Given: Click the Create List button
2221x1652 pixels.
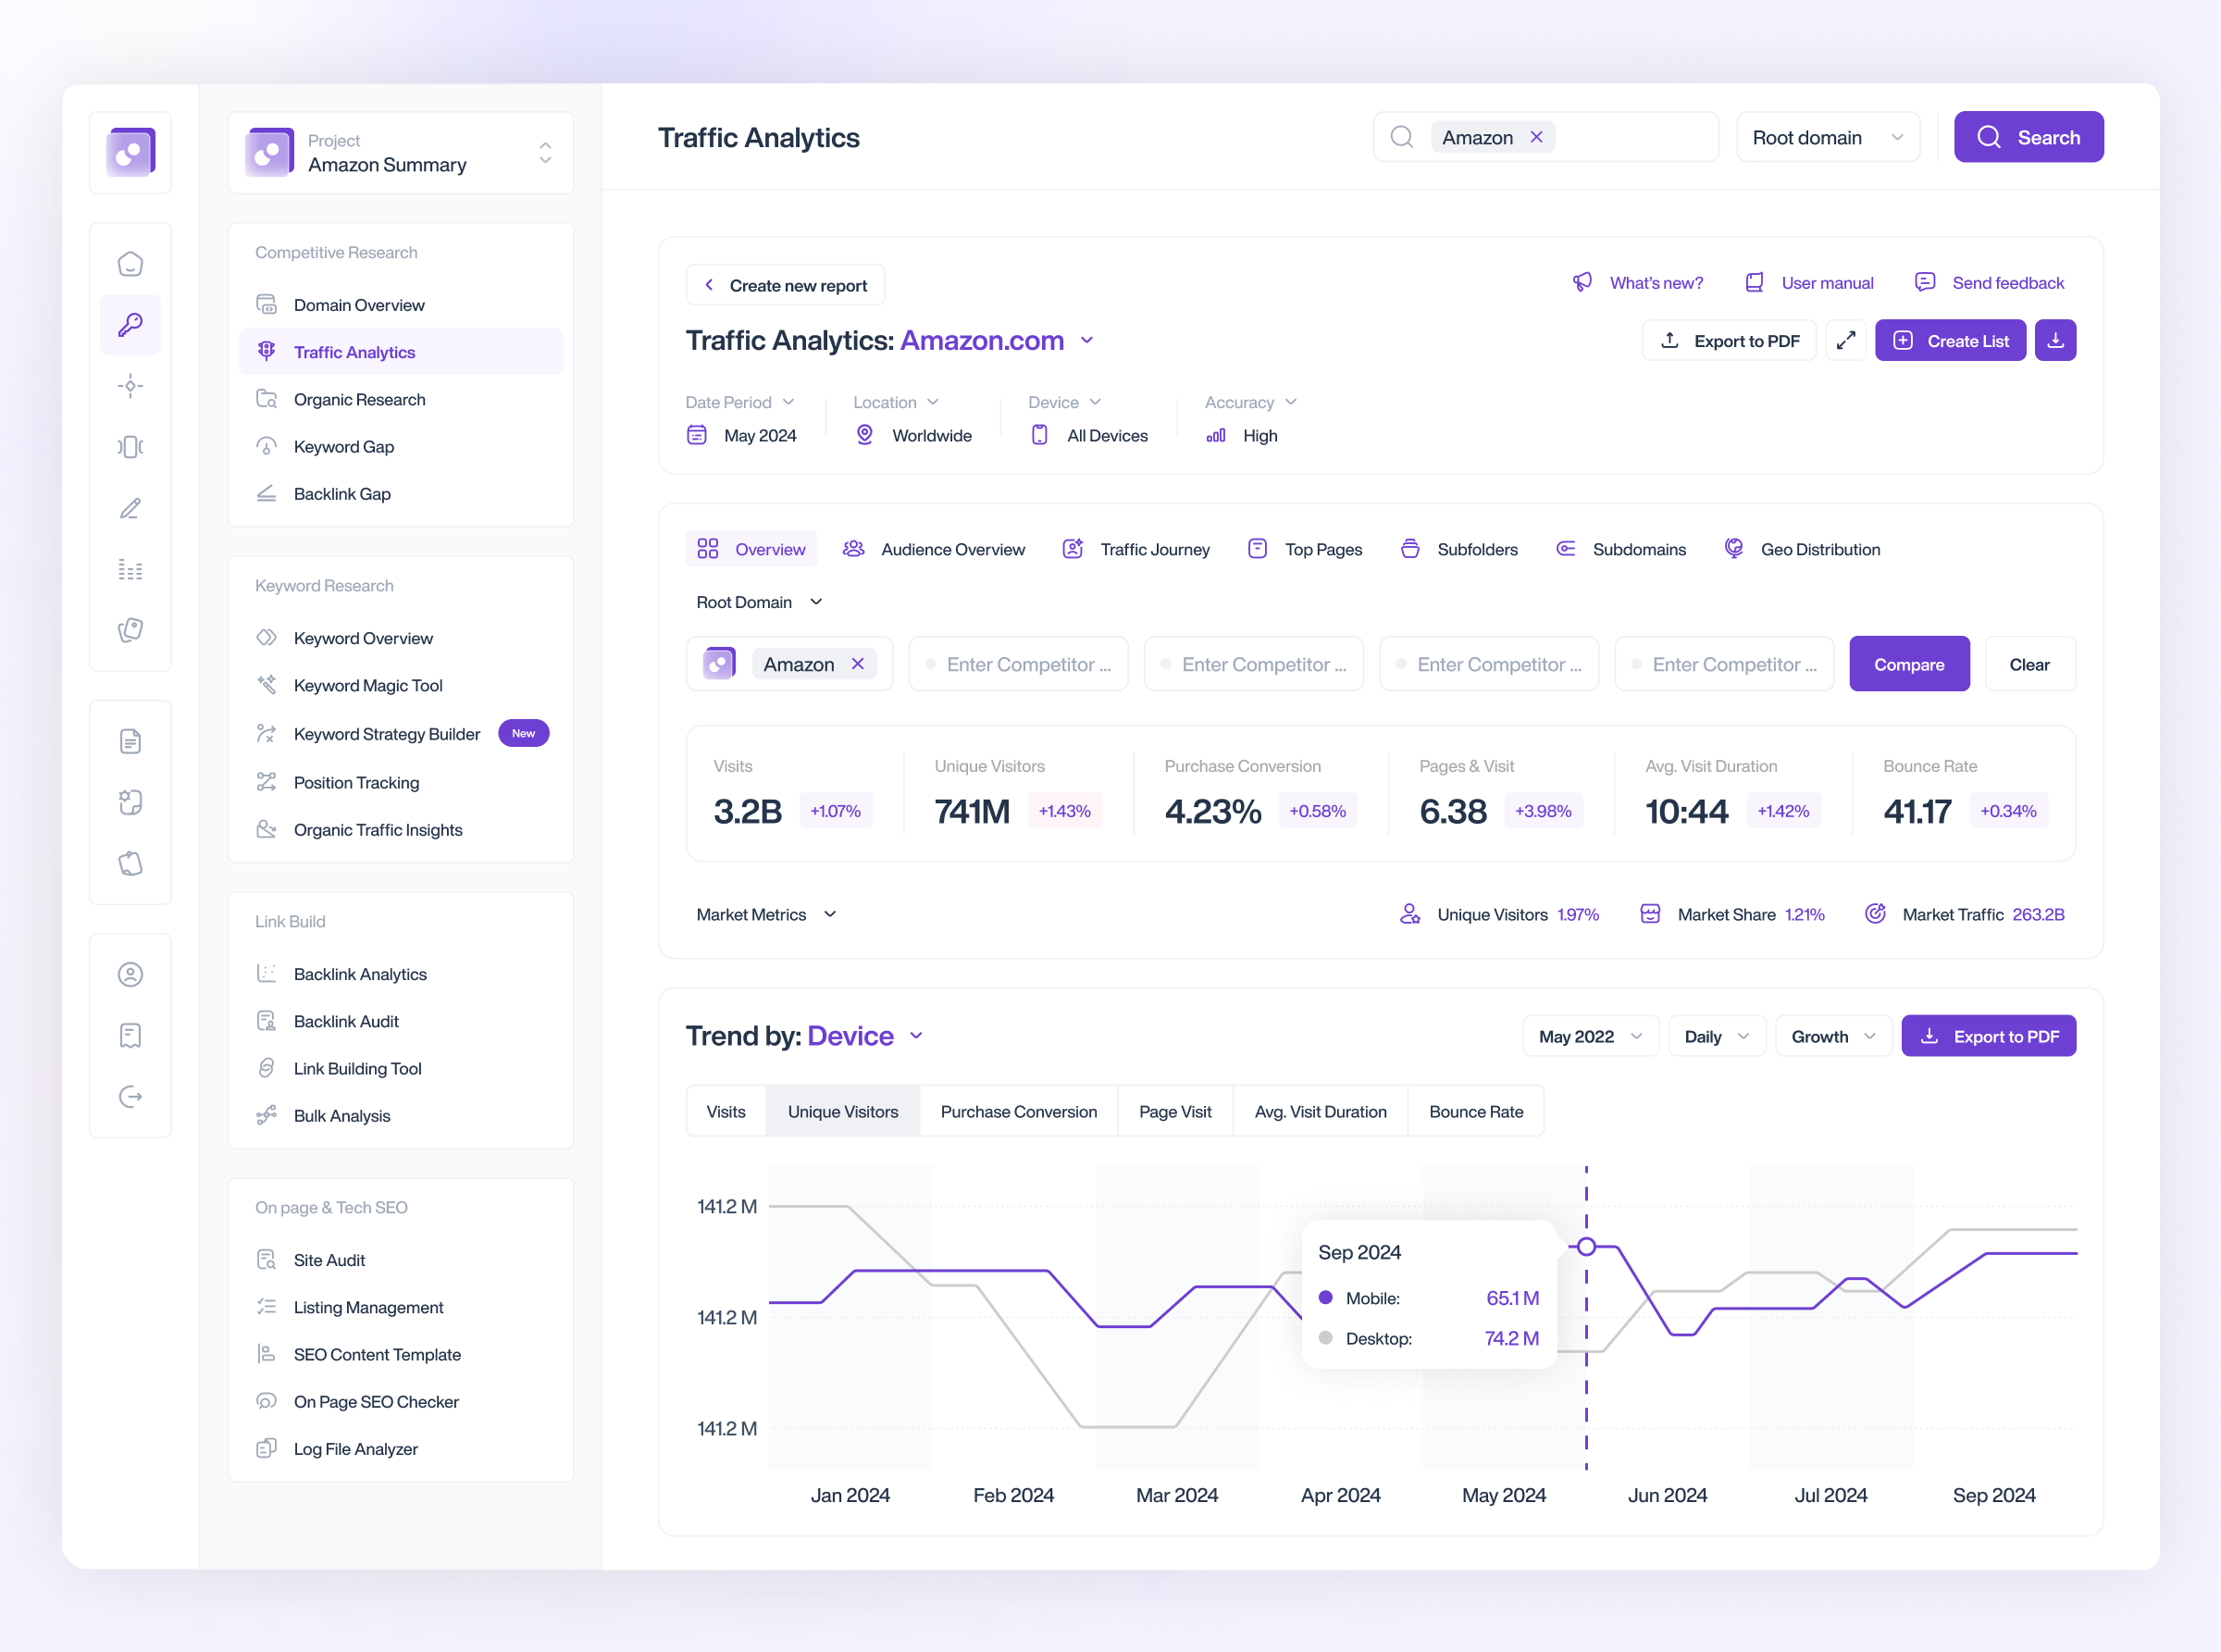Looking at the screenshot, I should tap(1951, 341).
